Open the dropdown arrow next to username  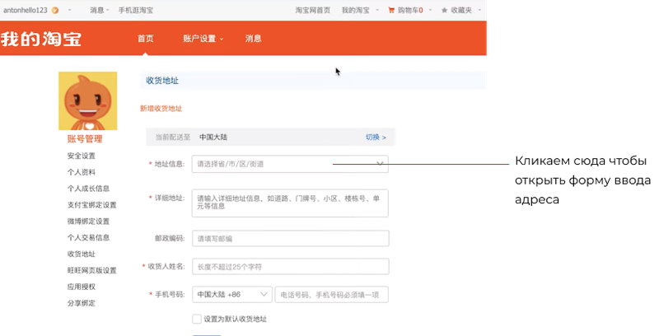click(x=69, y=10)
